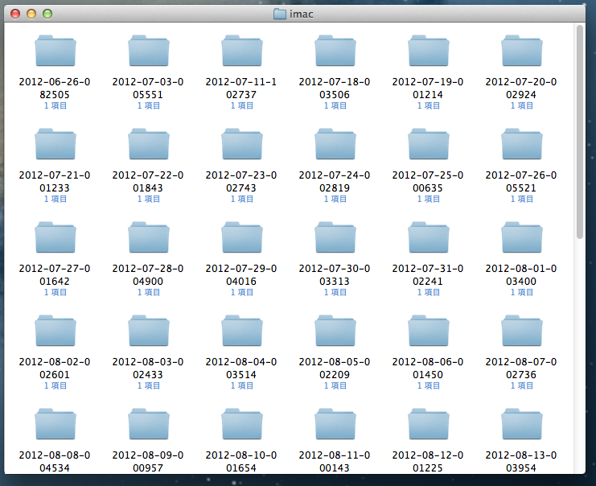Screen dimensions: 596x486
Task: Select folder icon 2012-07-29-004016
Action: [x=242, y=237]
